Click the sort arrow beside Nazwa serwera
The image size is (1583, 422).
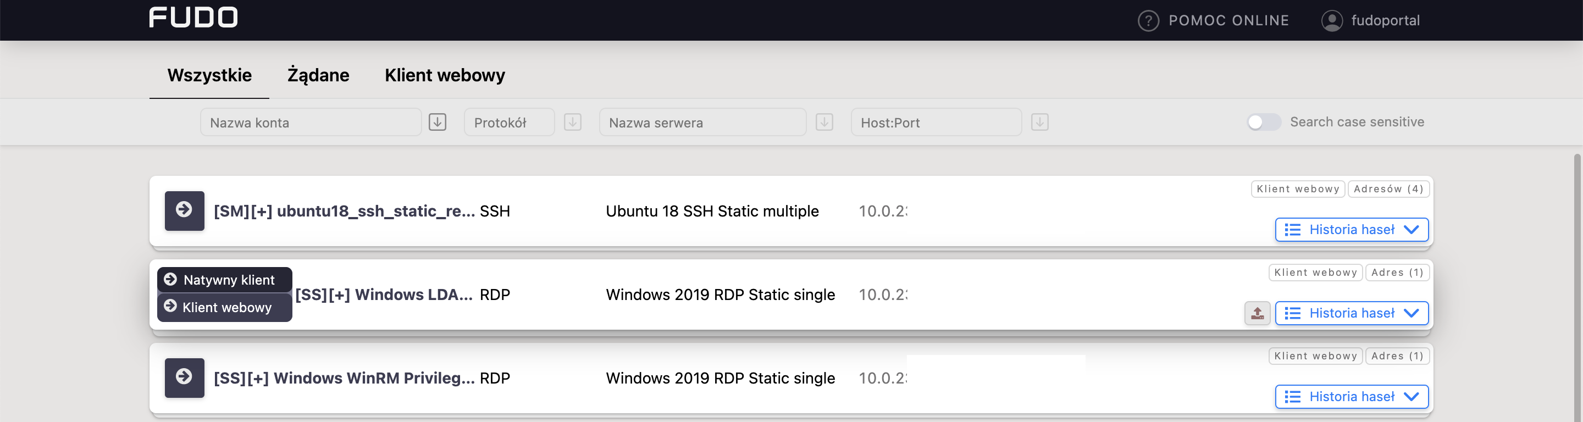(x=823, y=122)
